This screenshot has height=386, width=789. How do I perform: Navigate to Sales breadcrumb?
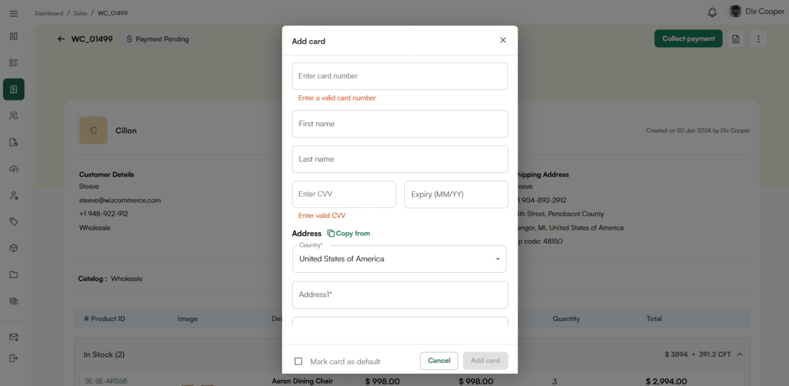click(80, 13)
